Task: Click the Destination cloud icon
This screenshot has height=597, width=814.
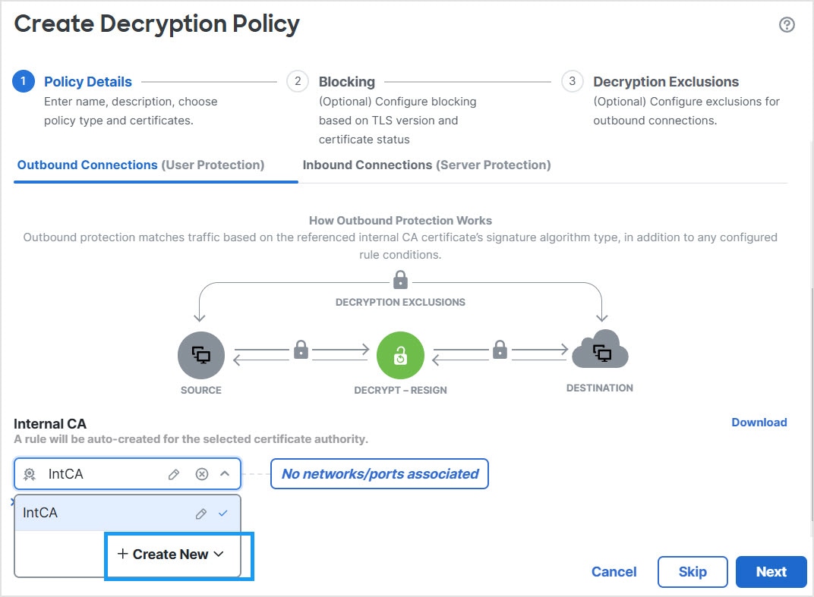Action: [x=600, y=350]
